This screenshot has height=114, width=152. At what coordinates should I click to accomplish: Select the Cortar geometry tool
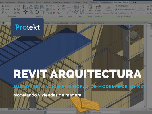pos(6,9)
